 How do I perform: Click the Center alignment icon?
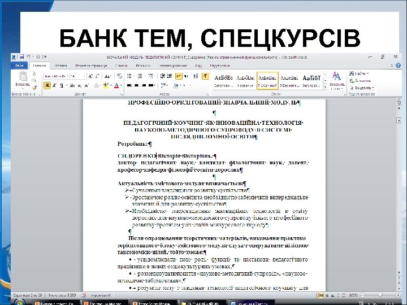[x=137, y=85]
